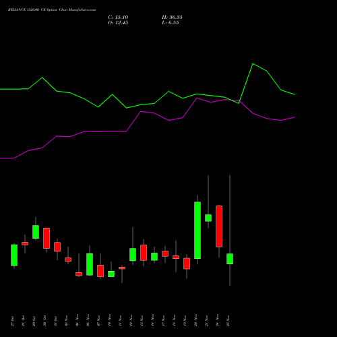Click the 25 Nov date label

[228, 321]
